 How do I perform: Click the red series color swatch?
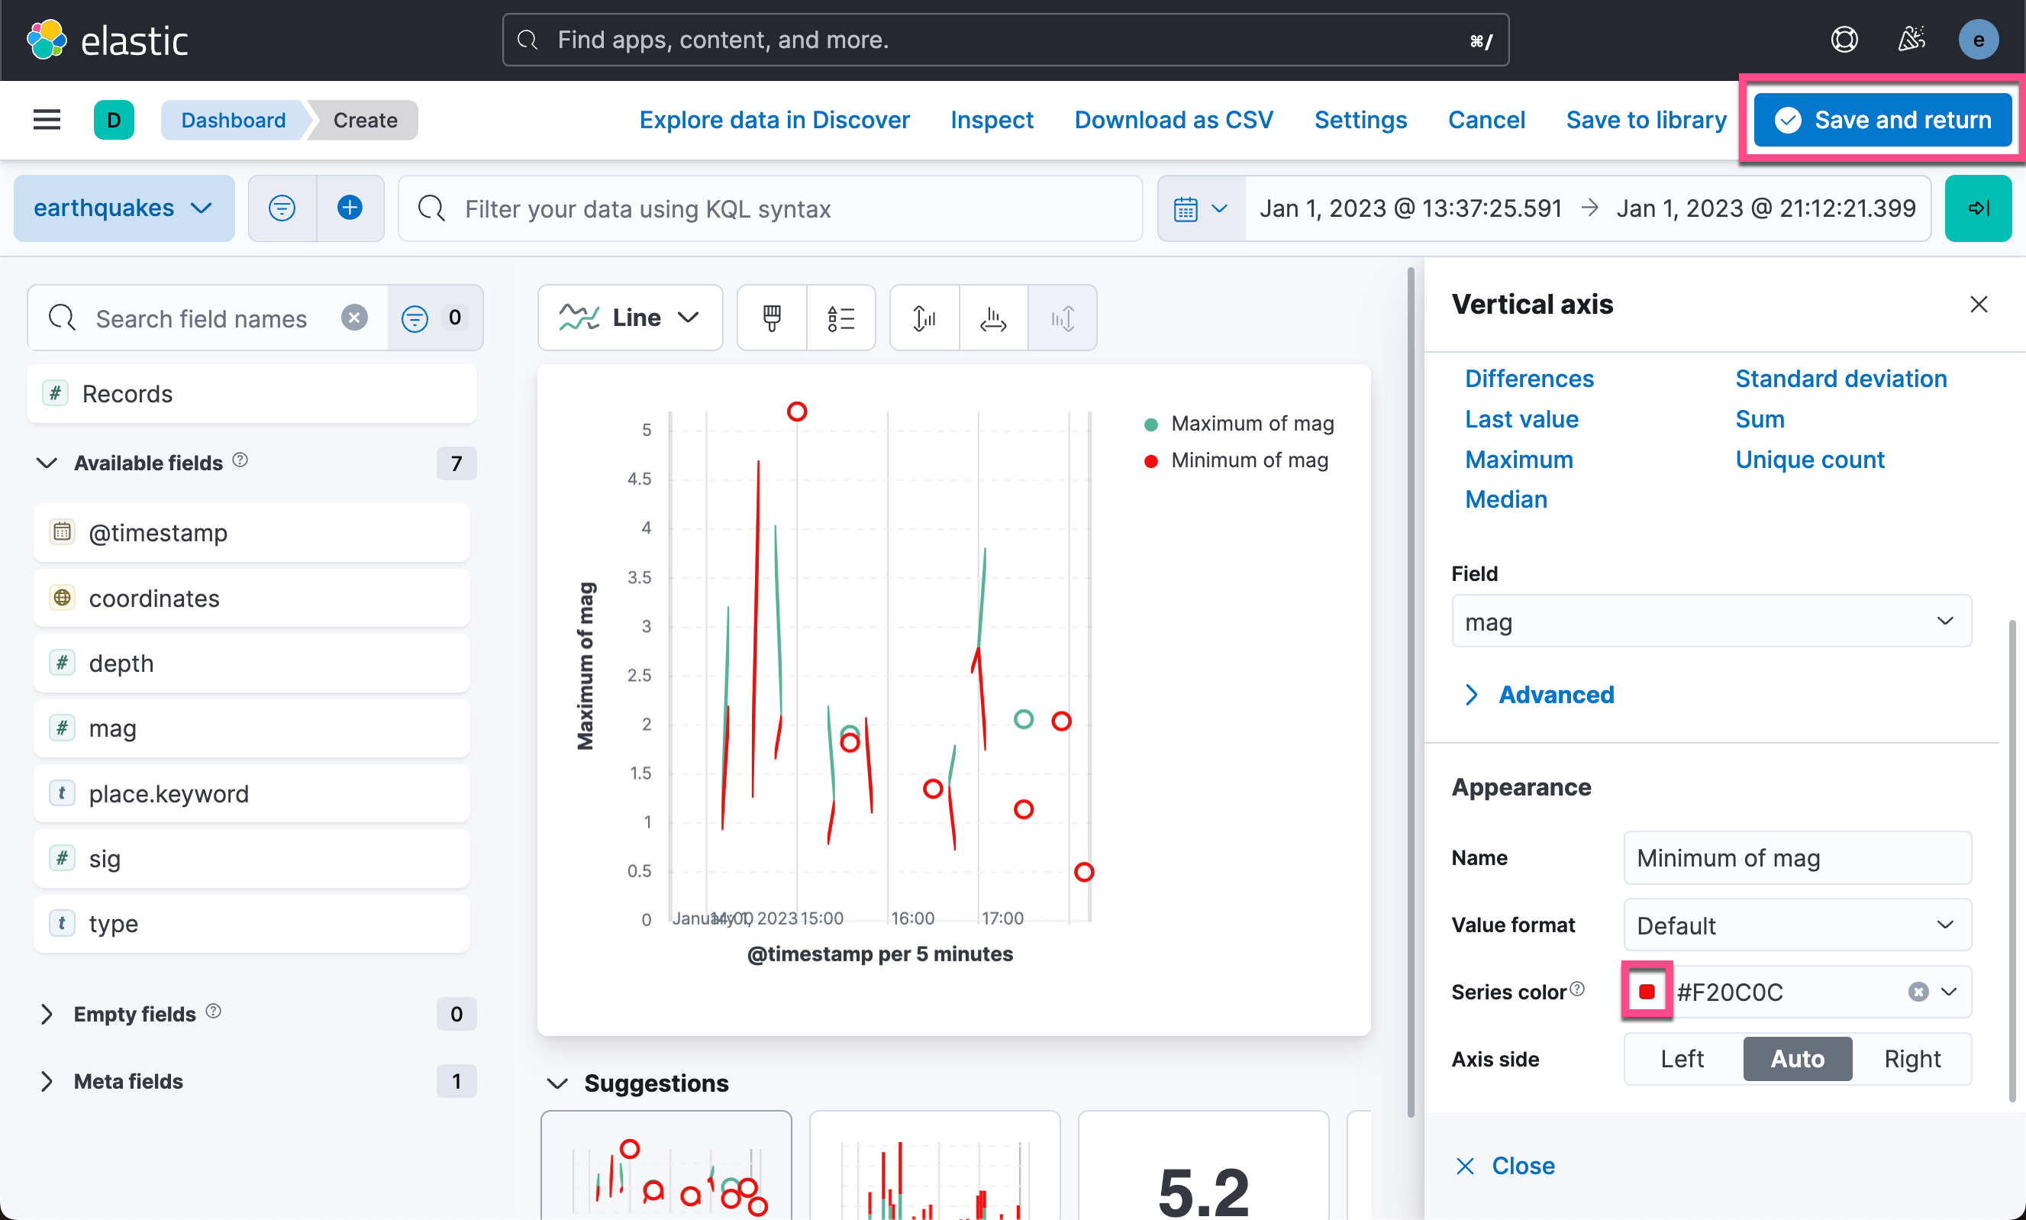pos(1647,992)
